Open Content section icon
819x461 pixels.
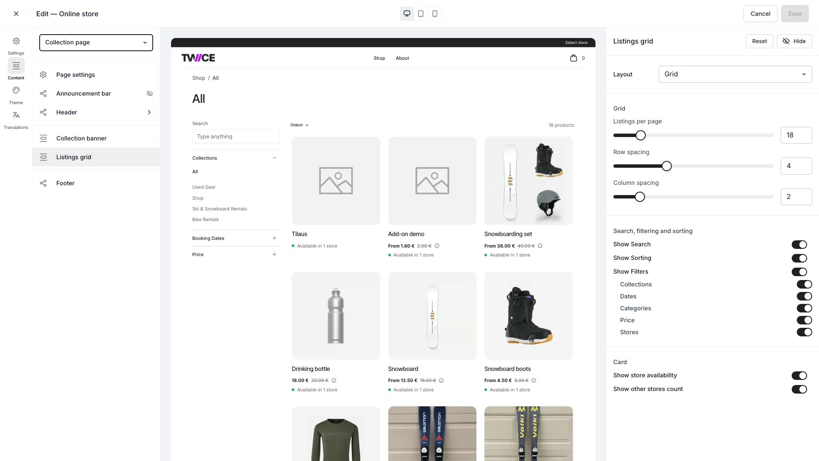pyautogui.click(x=16, y=66)
